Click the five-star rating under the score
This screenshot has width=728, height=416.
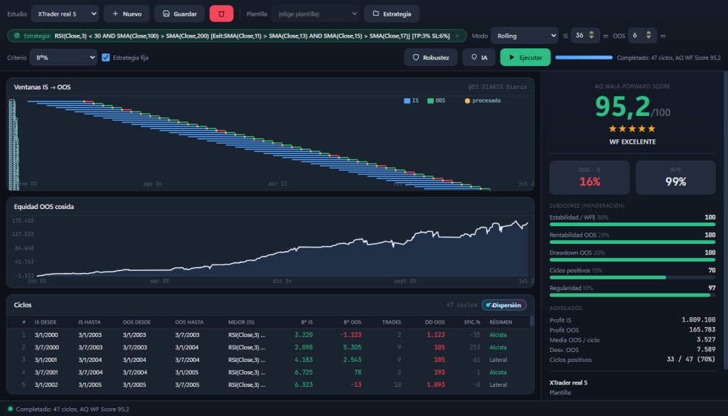click(632, 129)
